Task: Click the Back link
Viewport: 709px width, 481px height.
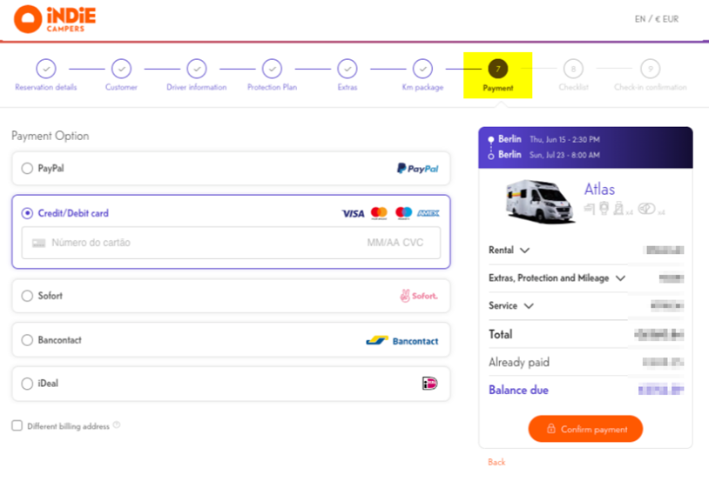Action: point(496,462)
